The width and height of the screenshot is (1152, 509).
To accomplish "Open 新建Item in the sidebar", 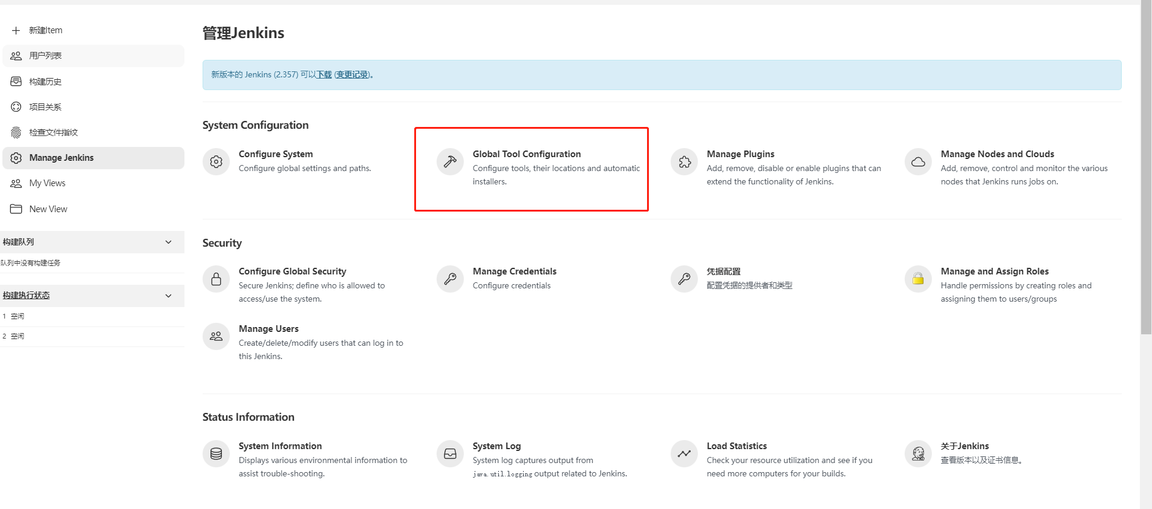I will [x=93, y=30].
